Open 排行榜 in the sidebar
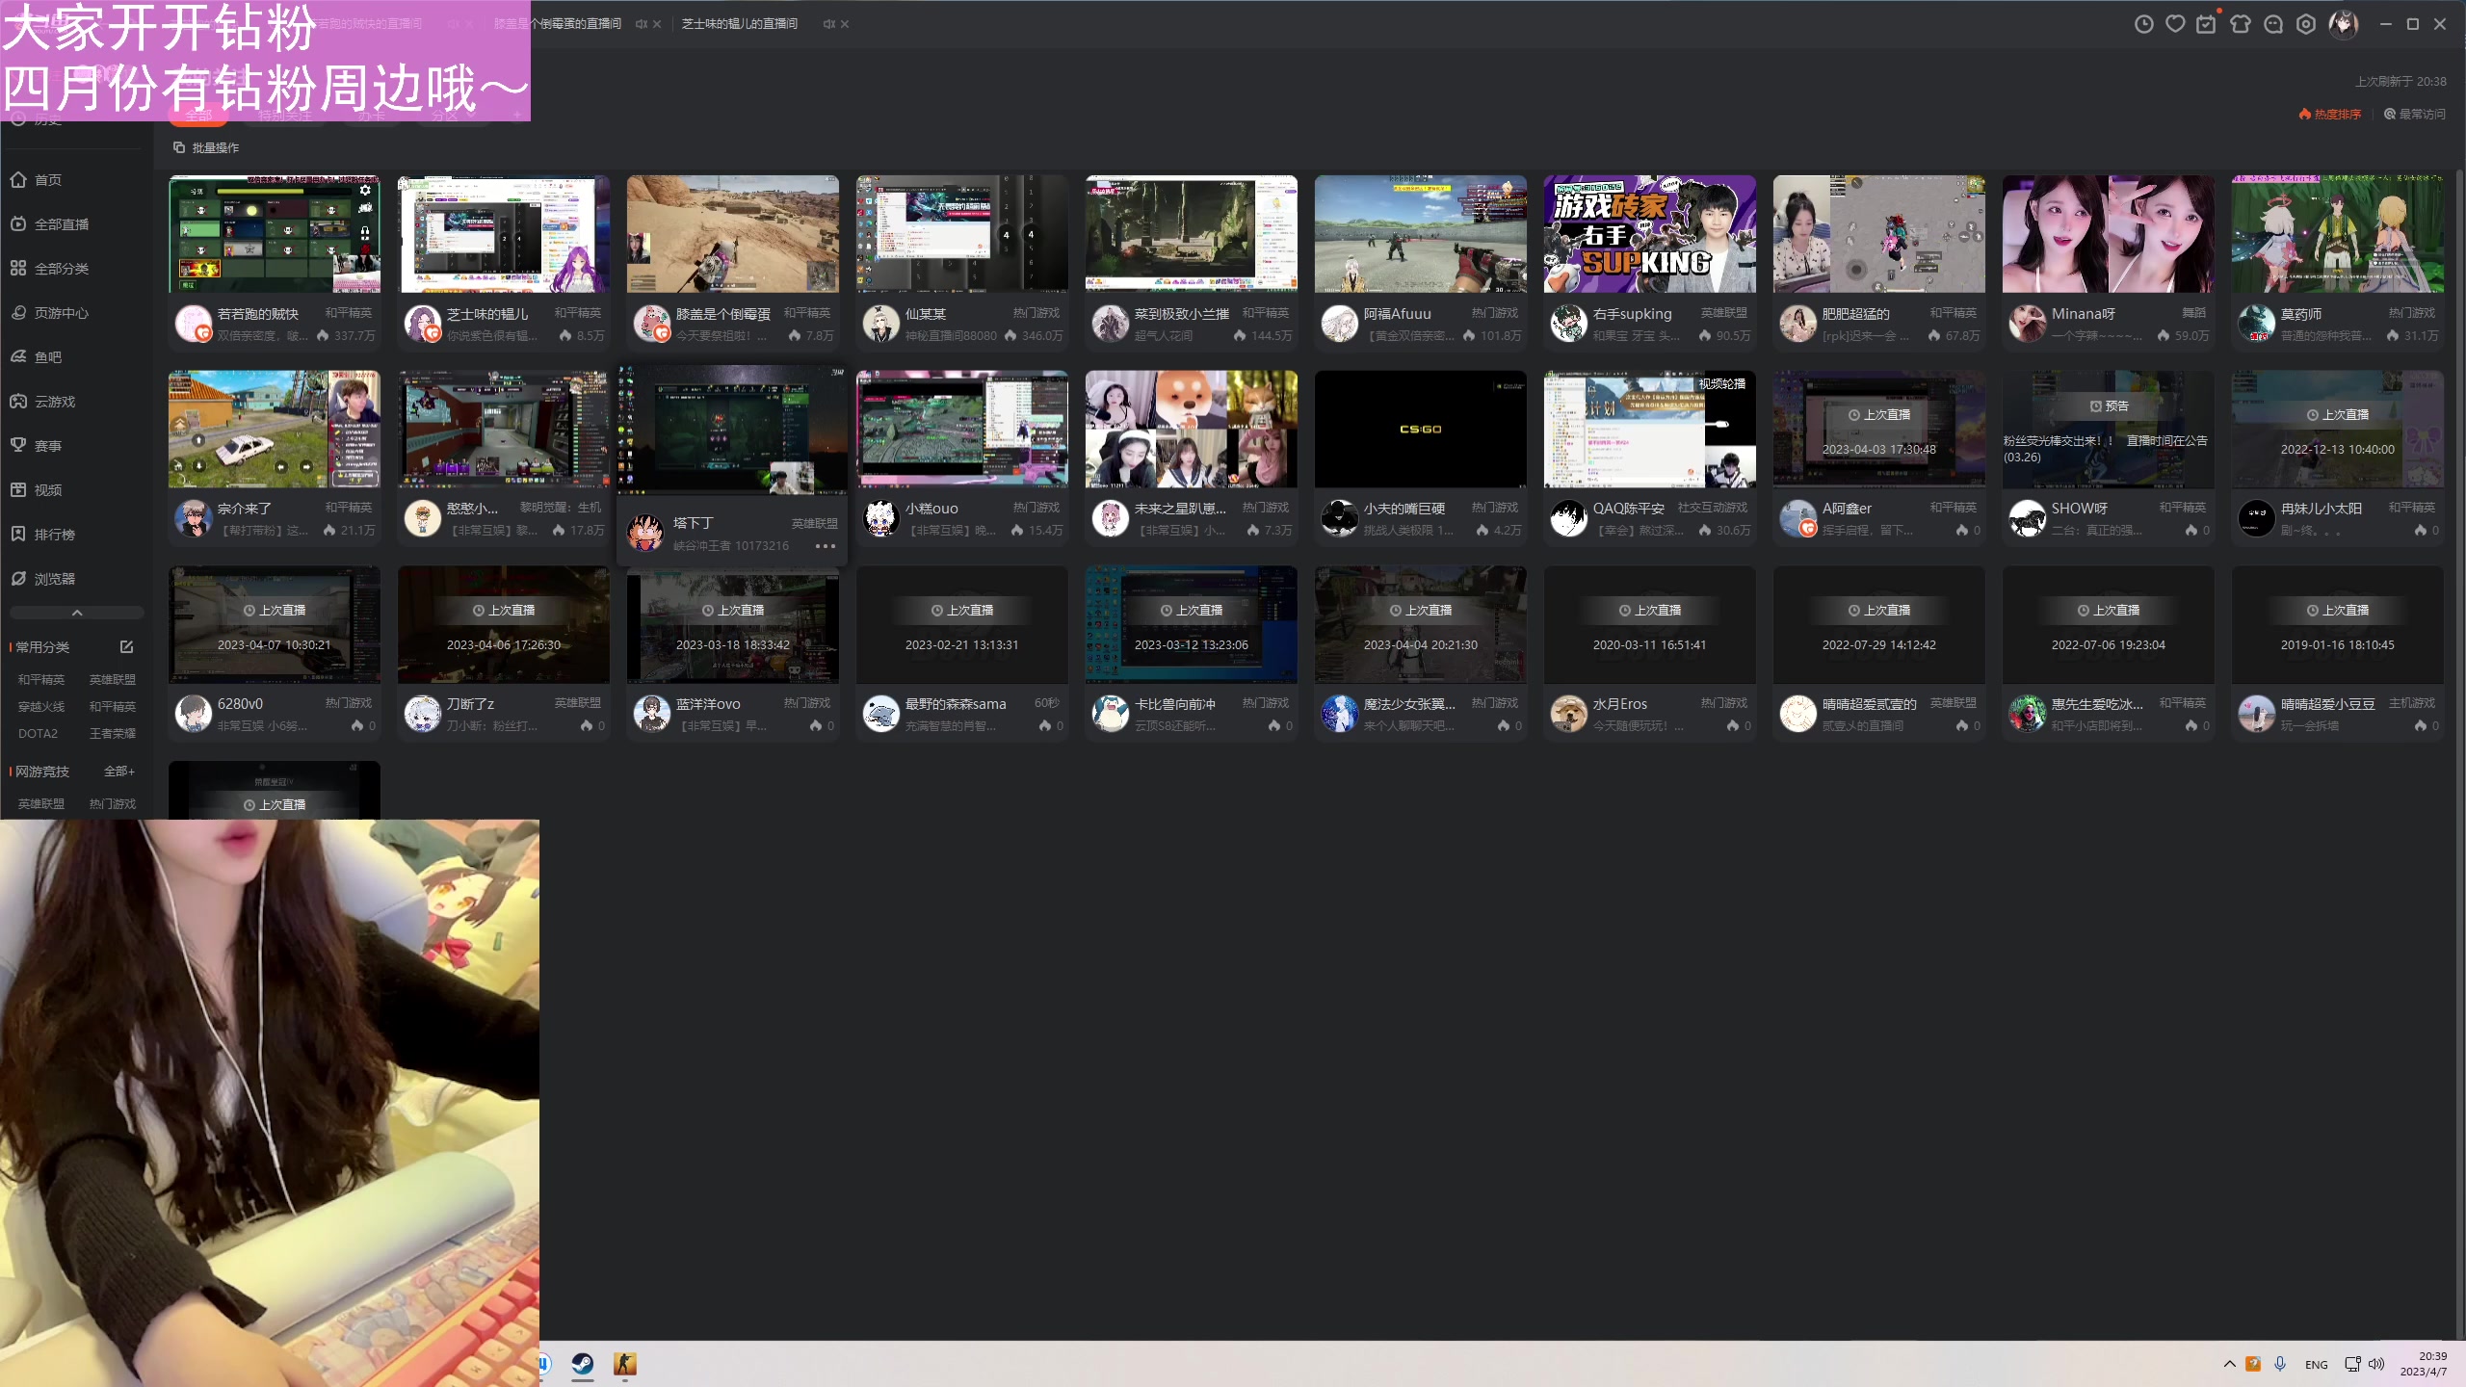This screenshot has width=2466, height=1387. 43,535
